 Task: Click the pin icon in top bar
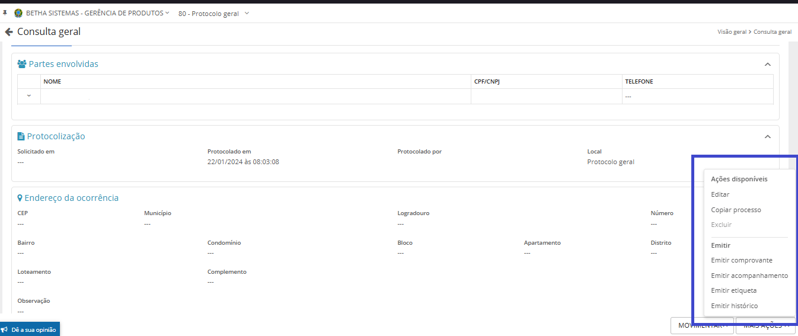[5, 13]
